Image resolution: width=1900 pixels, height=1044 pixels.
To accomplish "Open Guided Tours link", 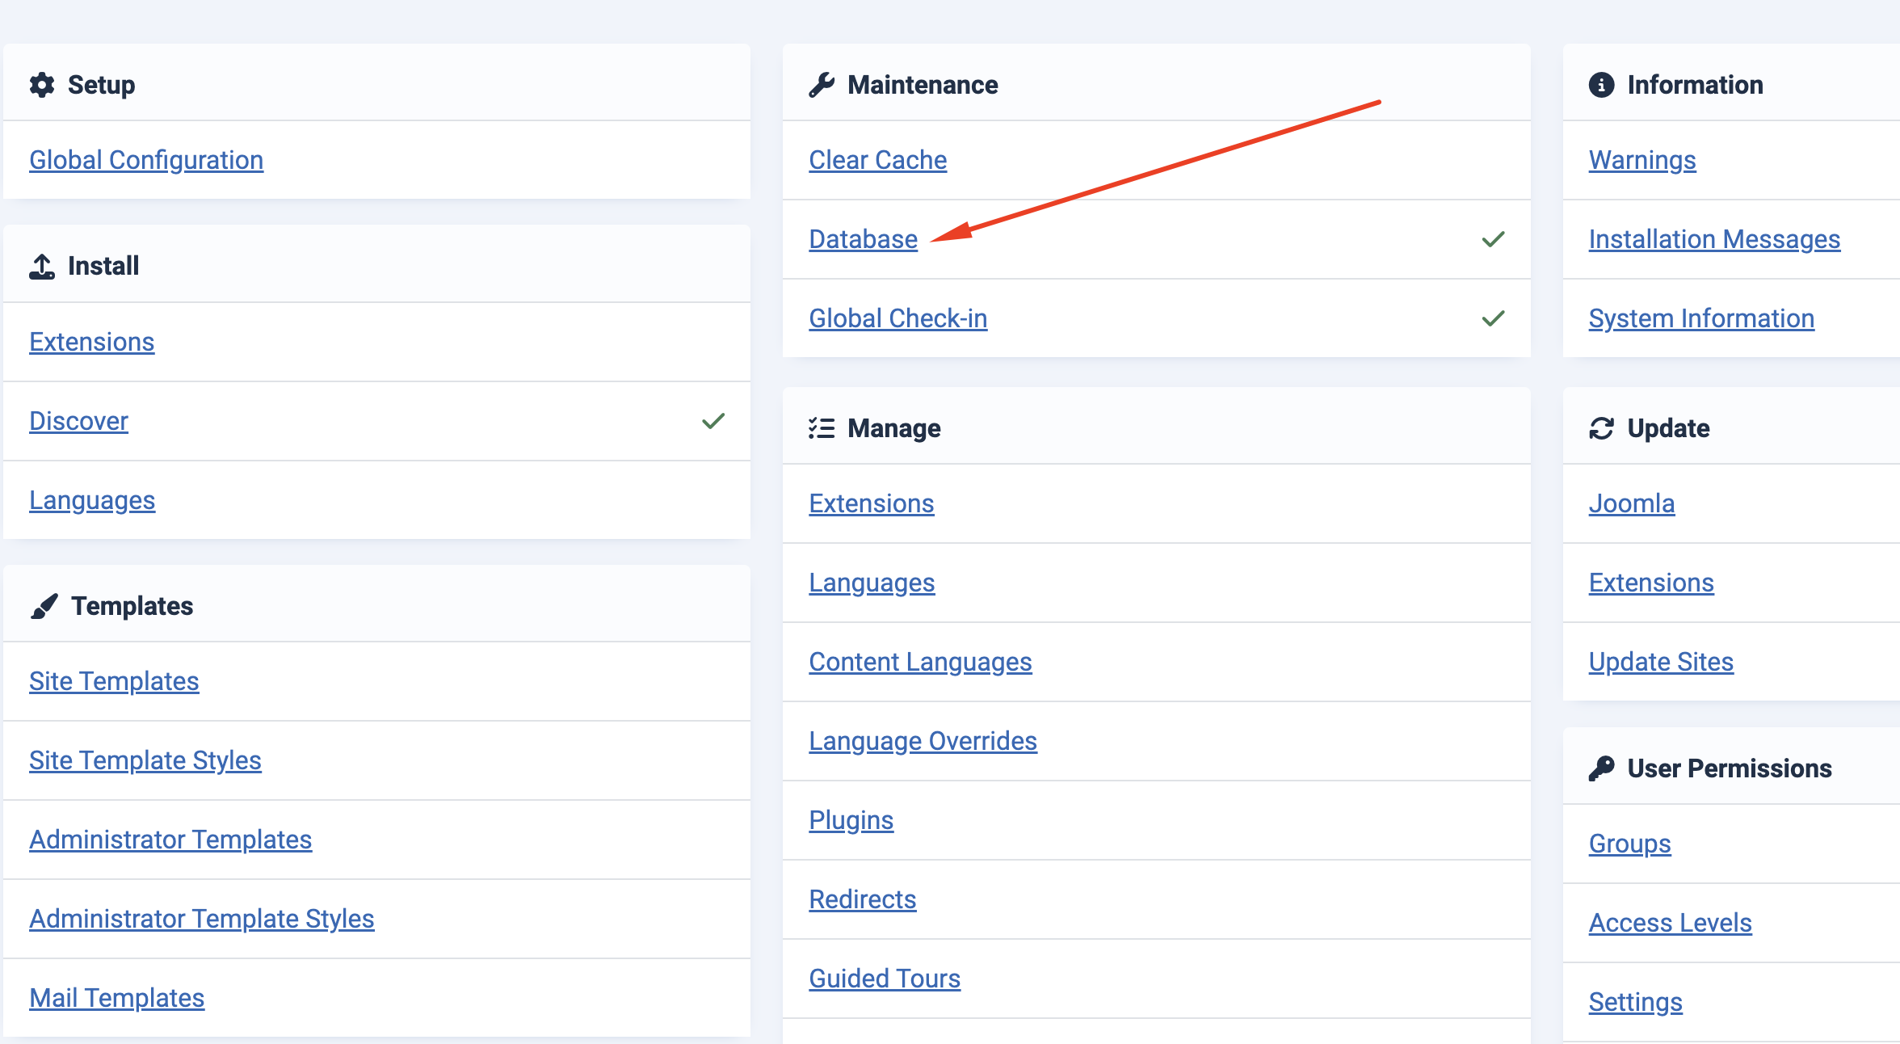I will 885,979.
